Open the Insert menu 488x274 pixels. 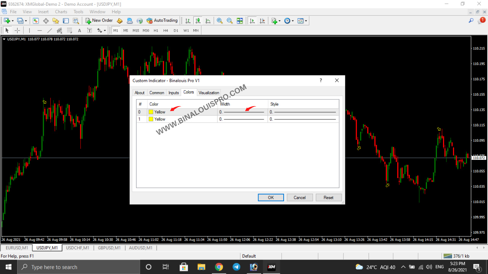click(43, 12)
